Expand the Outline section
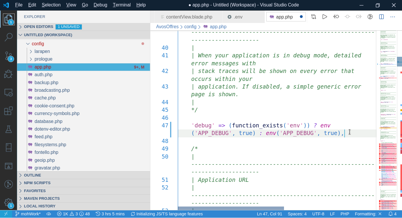The width and height of the screenshot is (402, 218). 84,175
